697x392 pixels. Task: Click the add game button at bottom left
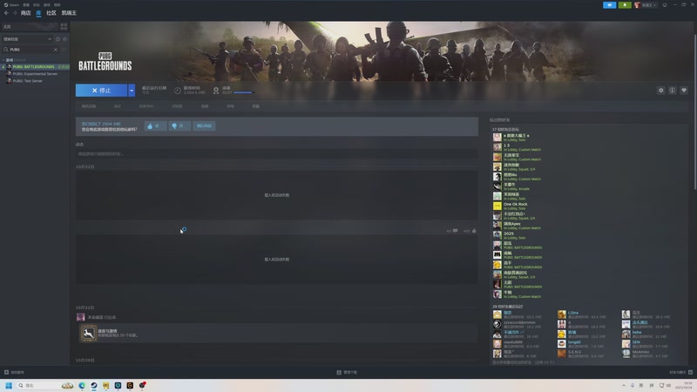[x=14, y=373]
